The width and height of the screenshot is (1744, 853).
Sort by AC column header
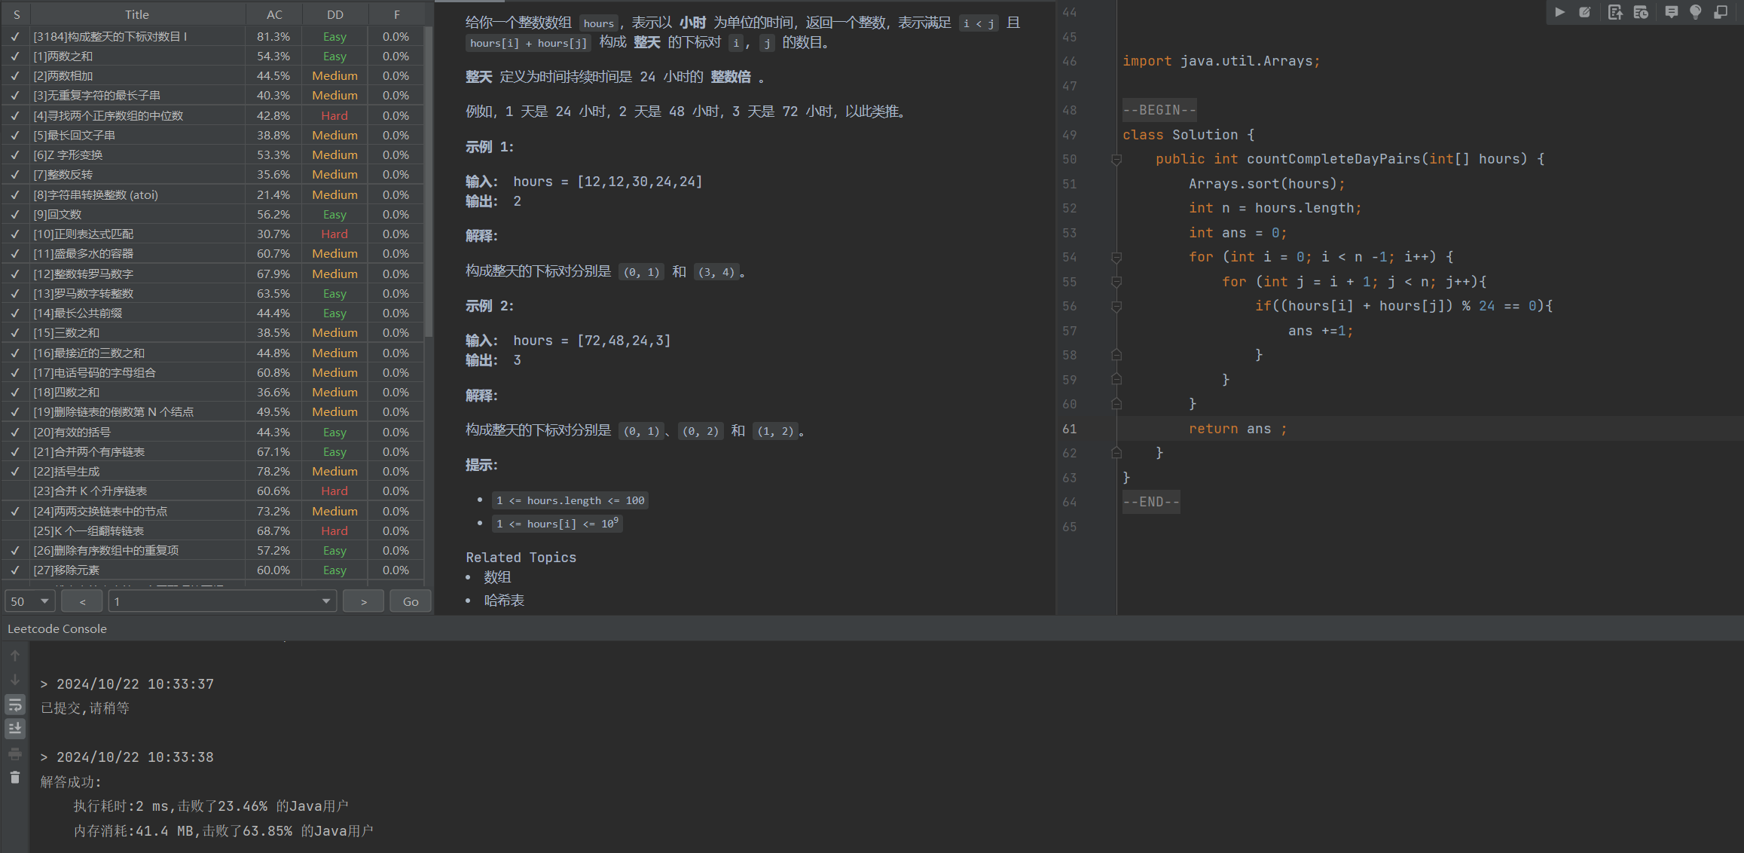click(274, 14)
